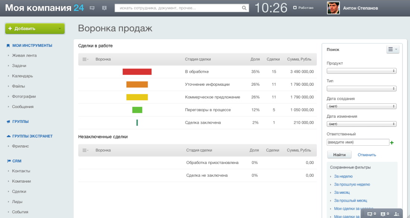
Task: Click the green plus icon beside Ответственный field
Action: click(392, 142)
